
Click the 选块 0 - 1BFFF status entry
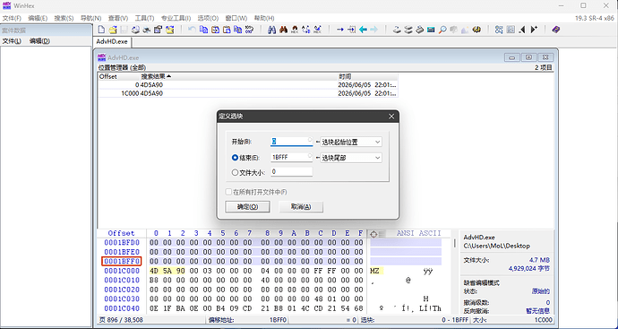[x=415, y=320]
